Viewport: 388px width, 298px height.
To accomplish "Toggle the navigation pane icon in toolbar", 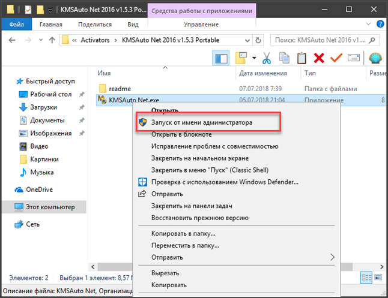I will pyautogui.click(x=221, y=58).
